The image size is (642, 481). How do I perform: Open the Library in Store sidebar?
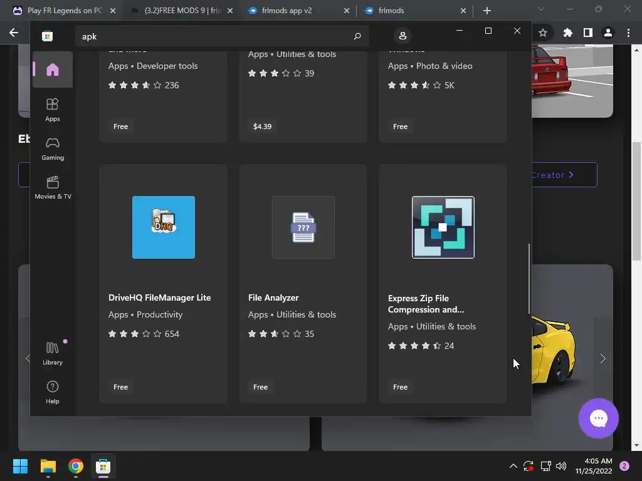tap(53, 353)
